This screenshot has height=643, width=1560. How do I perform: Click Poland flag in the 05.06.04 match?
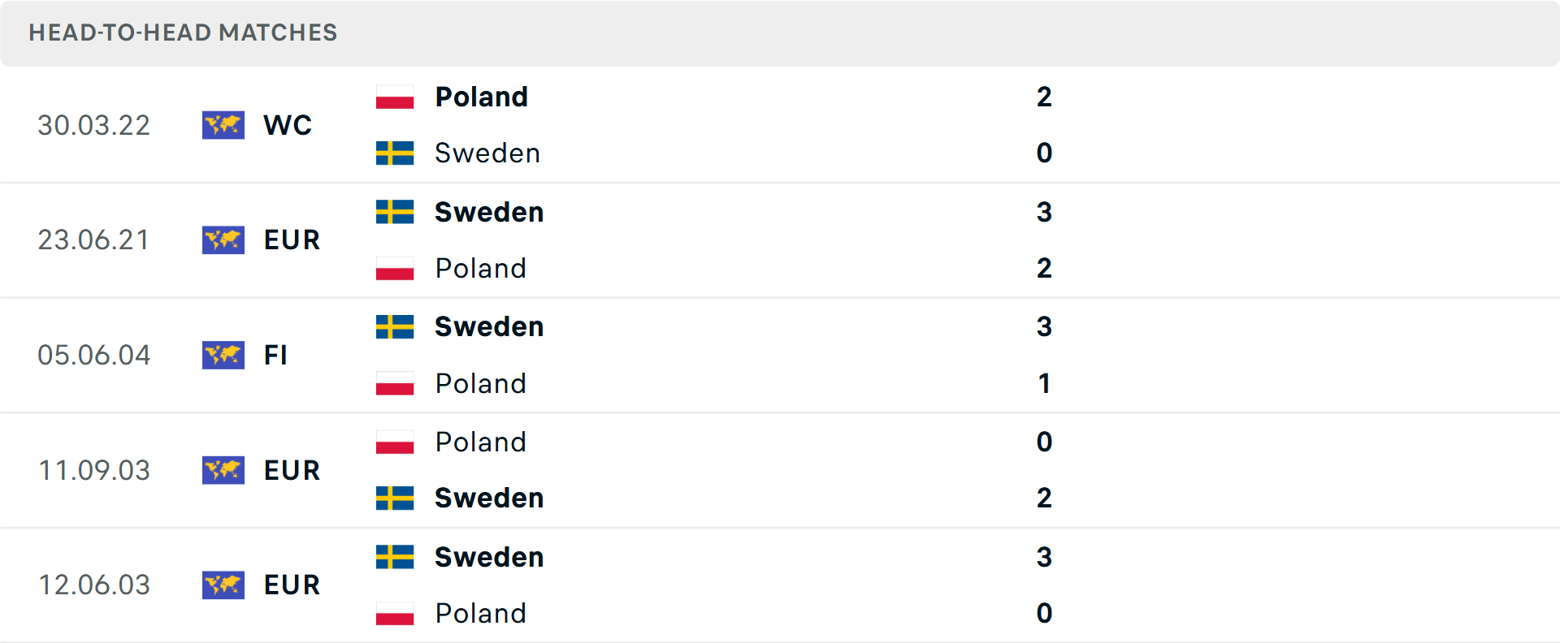395,383
